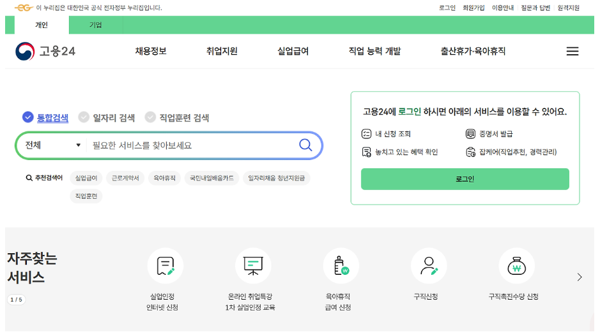
Task: Click the 자주찾는 서비스 heading
Action: (x=32, y=268)
